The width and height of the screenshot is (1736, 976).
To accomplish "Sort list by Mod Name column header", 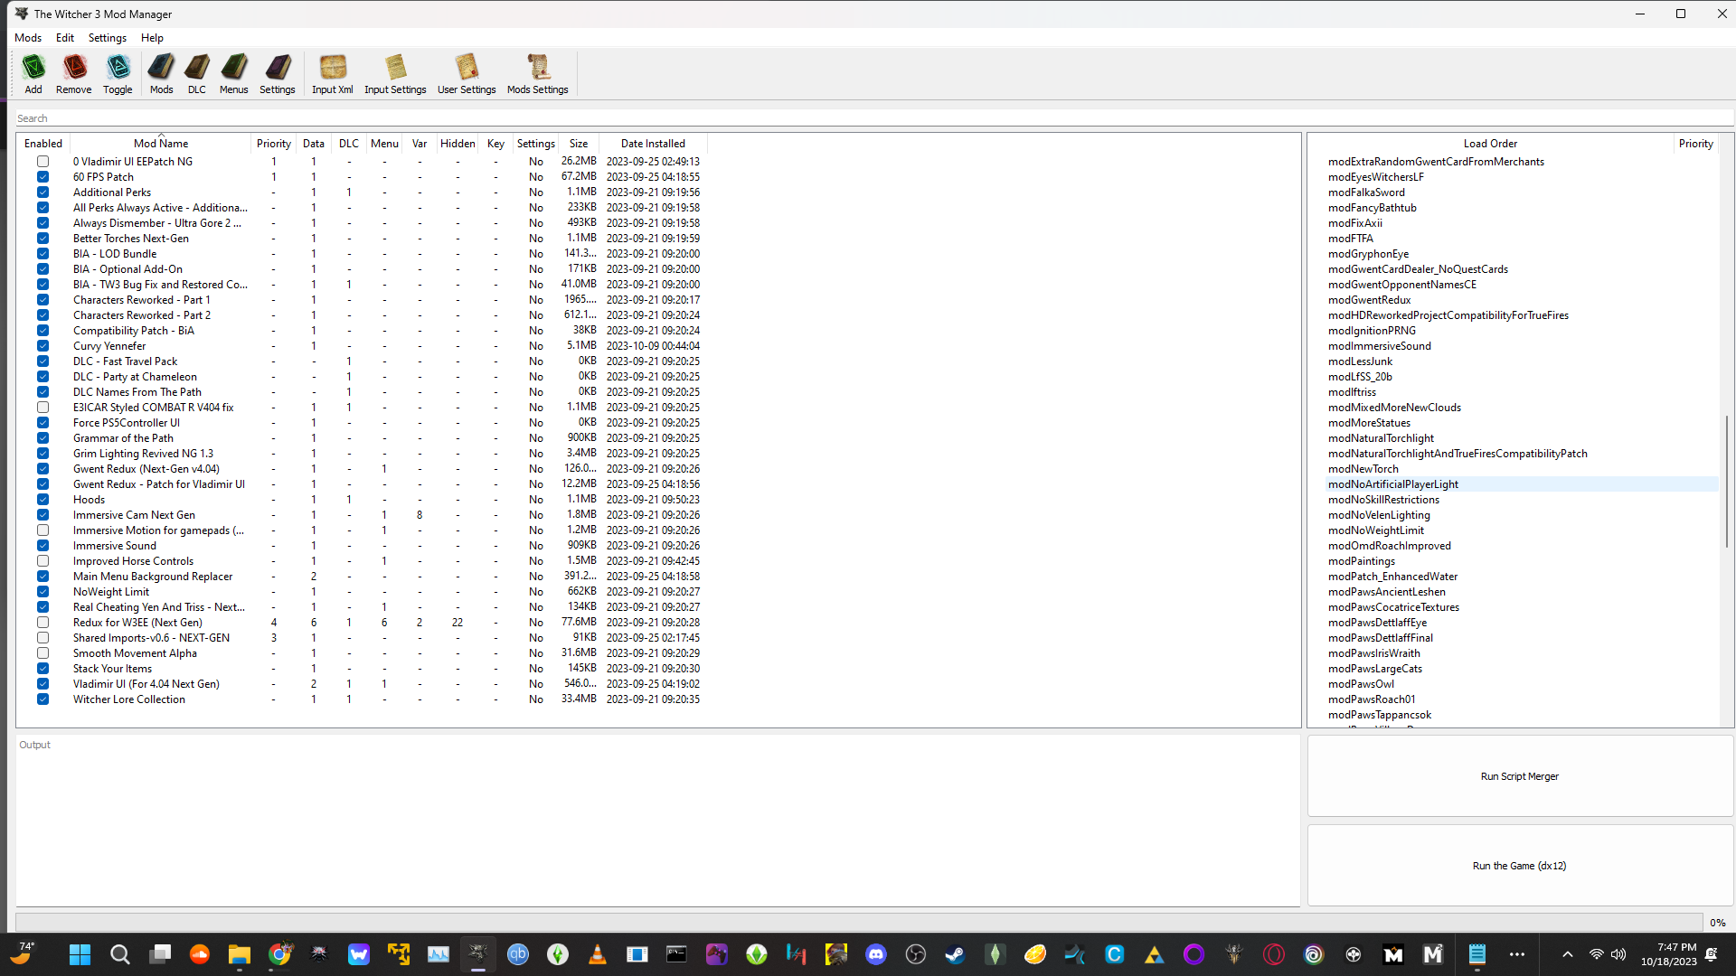I will point(161,144).
